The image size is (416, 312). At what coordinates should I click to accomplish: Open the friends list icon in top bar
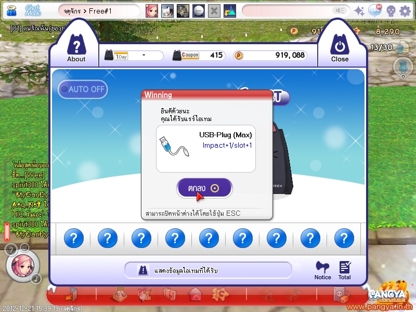[11, 11]
